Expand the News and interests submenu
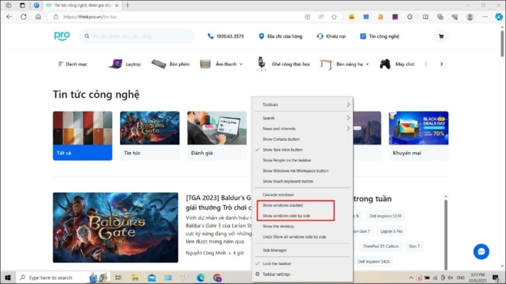The height and width of the screenshot is (284, 506). click(302, 129)
